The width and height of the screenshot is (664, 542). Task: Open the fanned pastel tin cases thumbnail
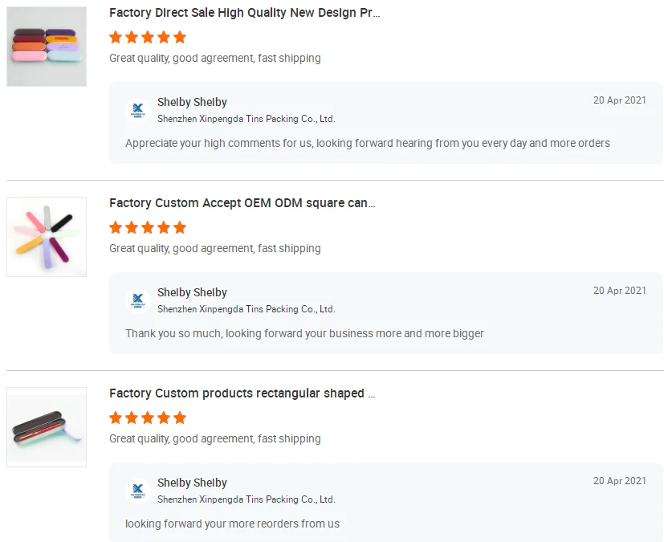tap(47, 237)
